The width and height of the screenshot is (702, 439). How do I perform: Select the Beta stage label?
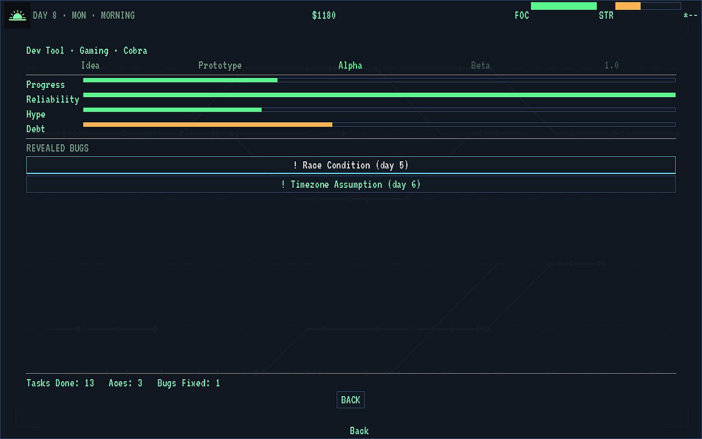pos(480,65)
